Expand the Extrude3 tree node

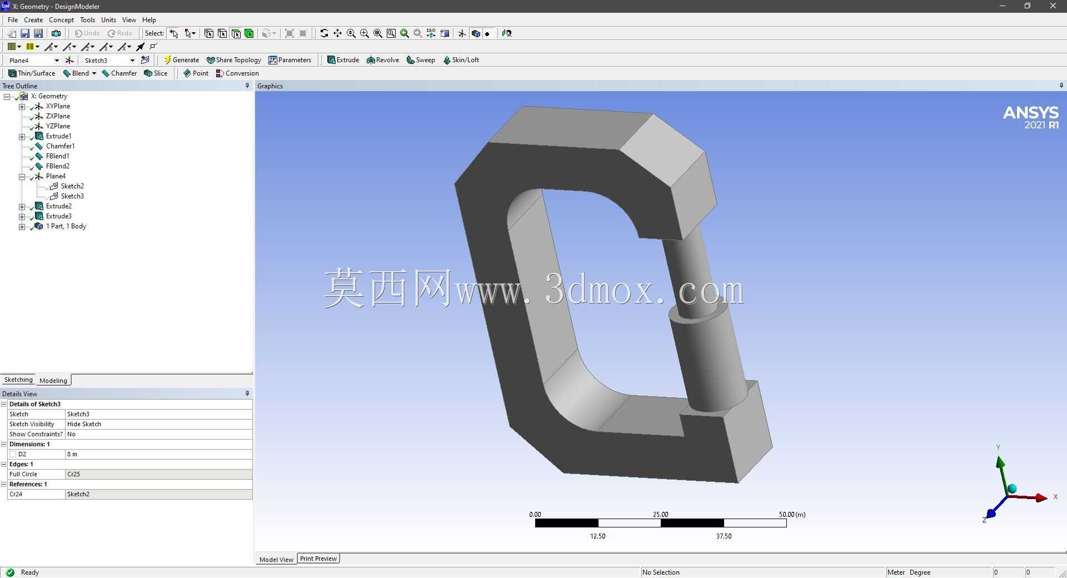coord(22,216)
